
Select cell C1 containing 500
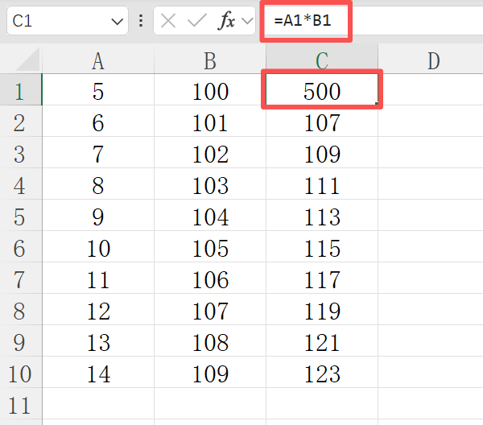(x=322, y=92)
